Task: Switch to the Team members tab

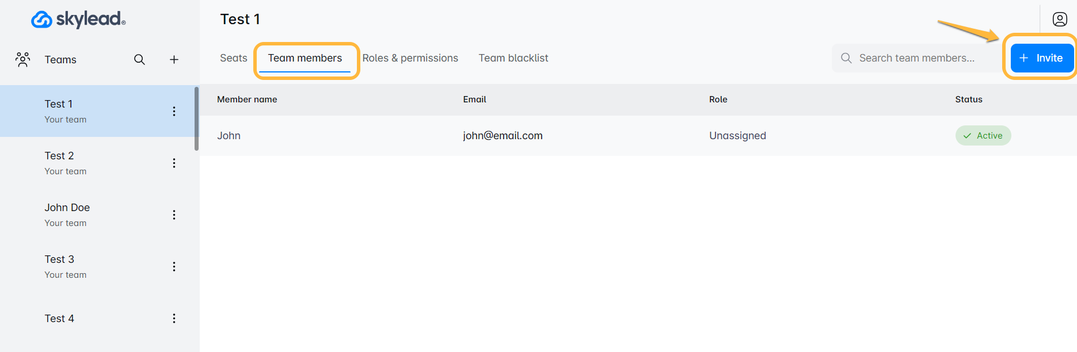Action: click(x=305, y=58)
